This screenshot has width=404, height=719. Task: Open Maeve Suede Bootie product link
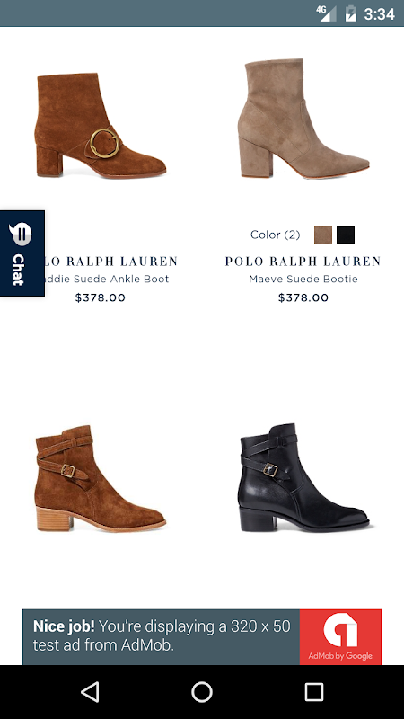(x=303, y=279)
